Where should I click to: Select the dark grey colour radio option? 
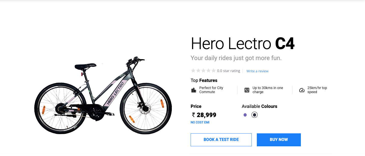[255, 115]
